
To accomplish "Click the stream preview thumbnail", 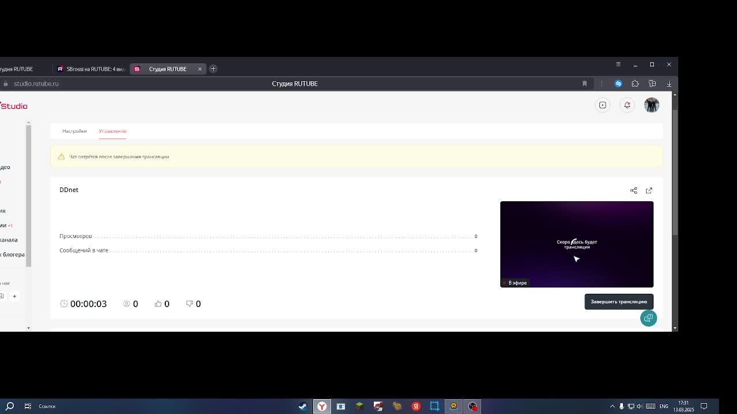I will coord(577,244).
